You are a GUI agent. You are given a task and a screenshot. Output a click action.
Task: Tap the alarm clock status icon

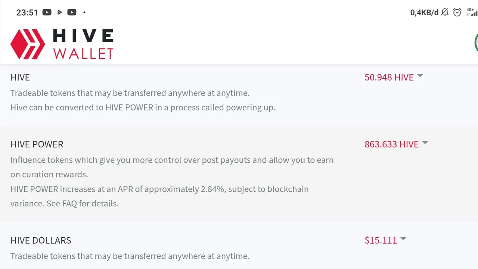pyautogui.click(x=457, y=12)
